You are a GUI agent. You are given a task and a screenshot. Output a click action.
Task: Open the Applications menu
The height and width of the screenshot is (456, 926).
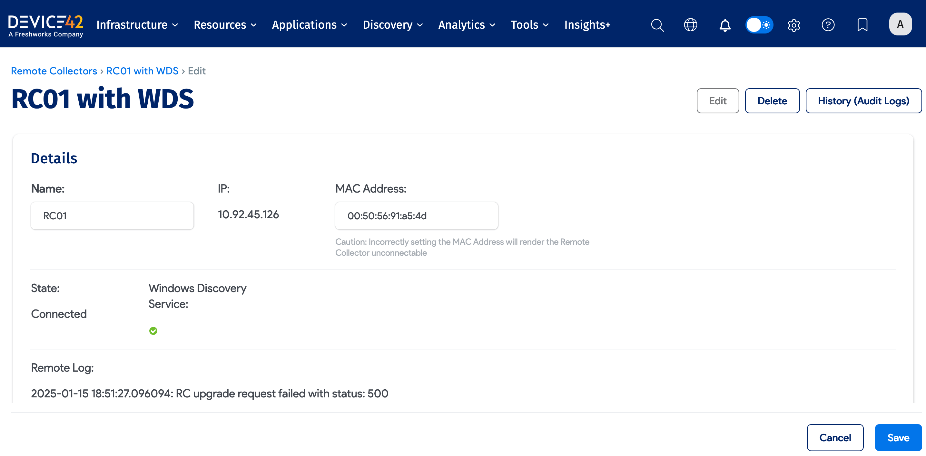click(309, 25)
